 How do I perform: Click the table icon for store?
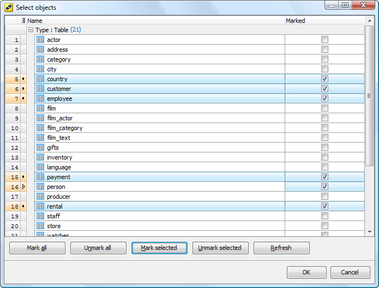(40, 226)
